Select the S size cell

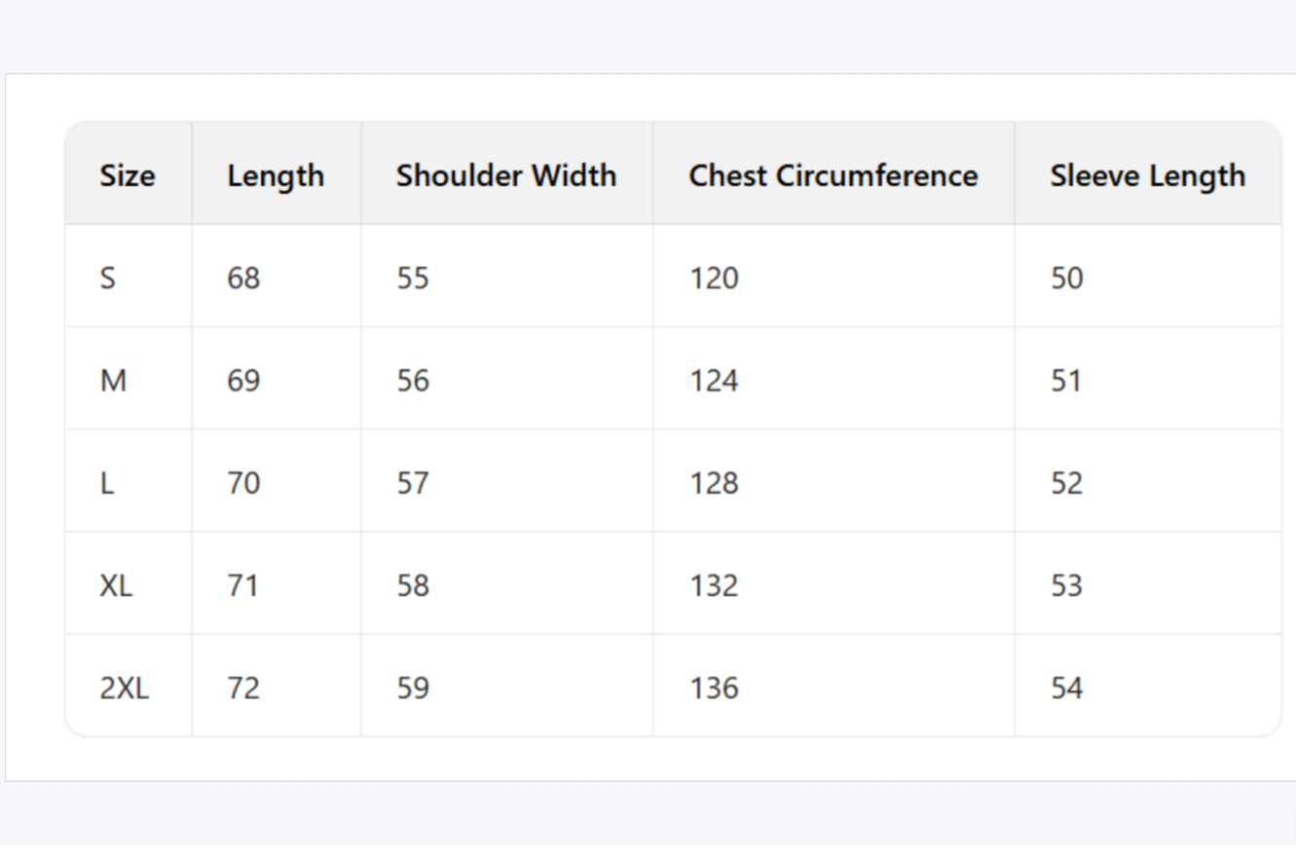coord(107,279)
